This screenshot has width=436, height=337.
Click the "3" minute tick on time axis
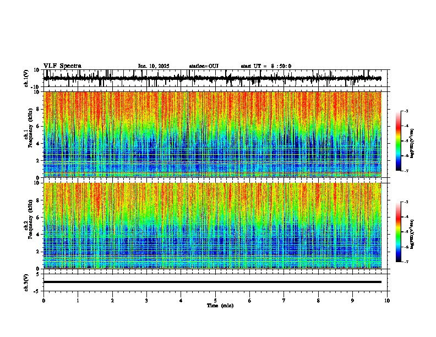[146, 301]
